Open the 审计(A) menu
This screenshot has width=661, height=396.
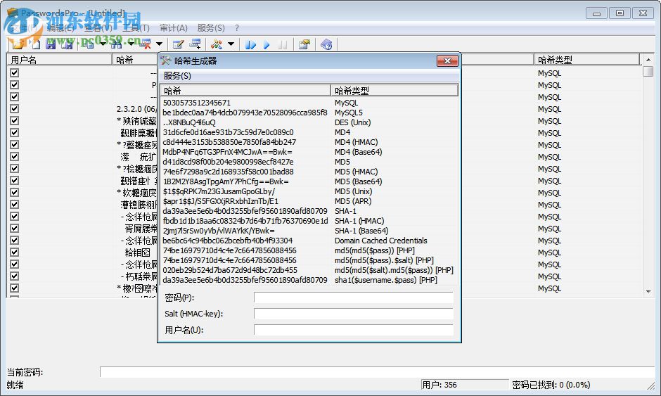(173, 28)
